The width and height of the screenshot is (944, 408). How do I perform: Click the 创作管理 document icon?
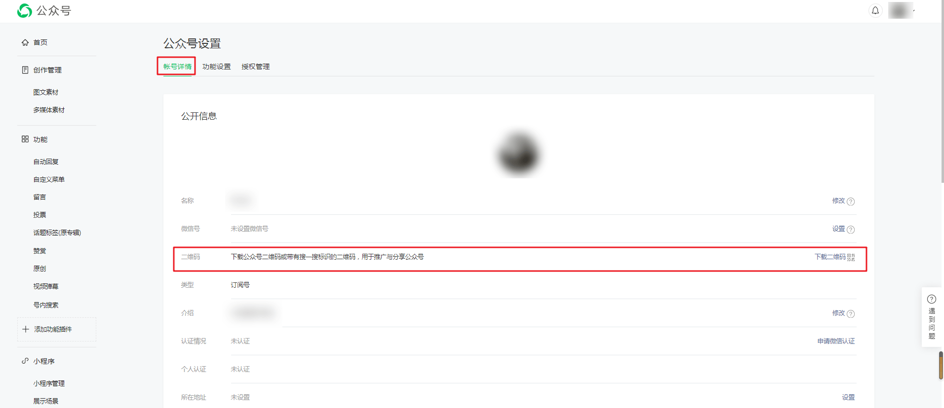coord(25,70)
